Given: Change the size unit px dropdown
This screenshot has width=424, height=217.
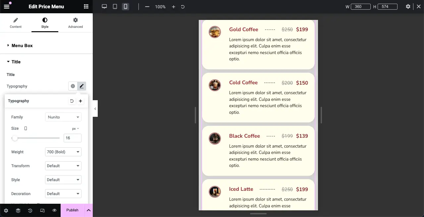Looking at the screenshot, I should [76, 128].
